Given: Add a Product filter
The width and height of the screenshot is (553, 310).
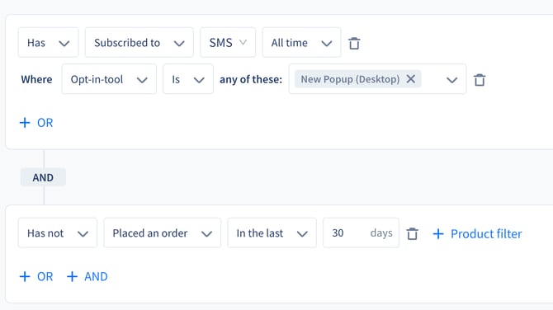Looking at the screenshot, I should pyautogui.click(x=477, y=233).
